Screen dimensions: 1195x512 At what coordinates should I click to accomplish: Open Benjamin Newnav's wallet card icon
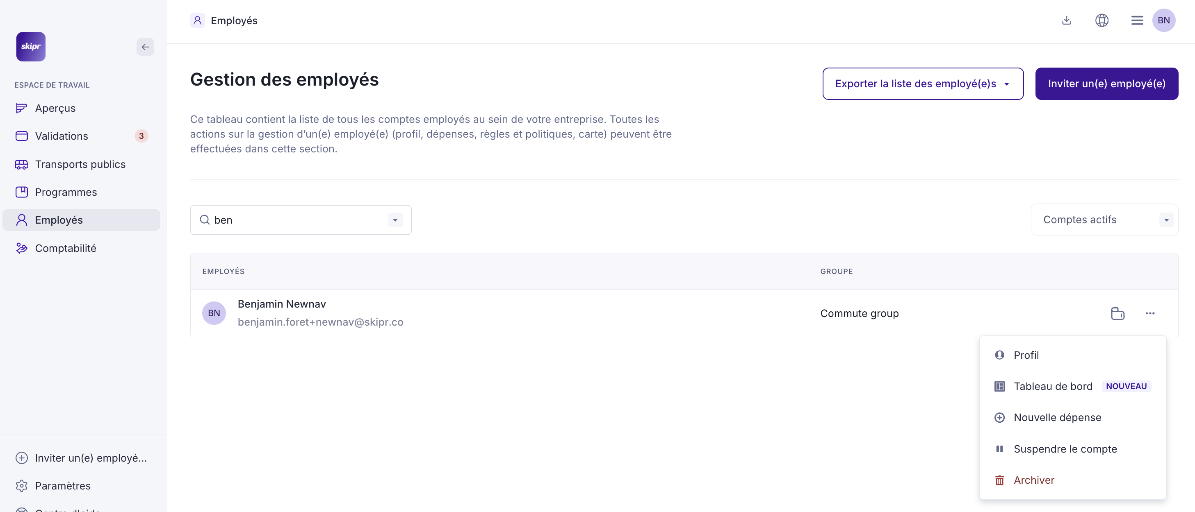(x=1117, y=314)
